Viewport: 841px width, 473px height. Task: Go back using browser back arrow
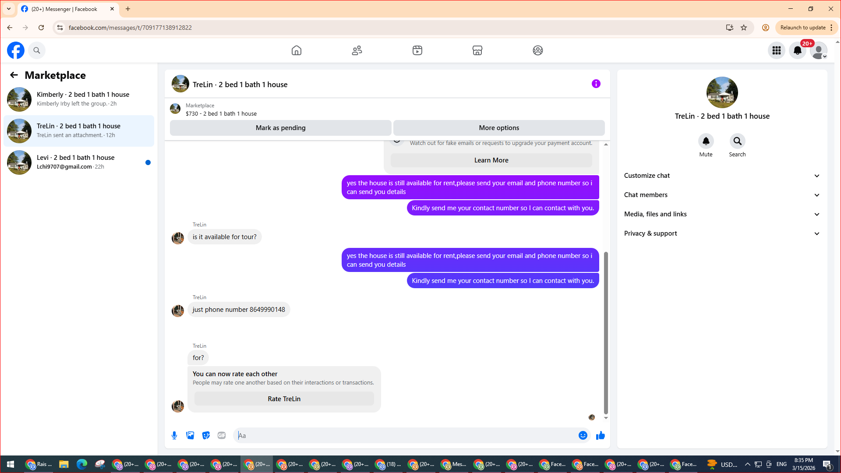[10, 28]
